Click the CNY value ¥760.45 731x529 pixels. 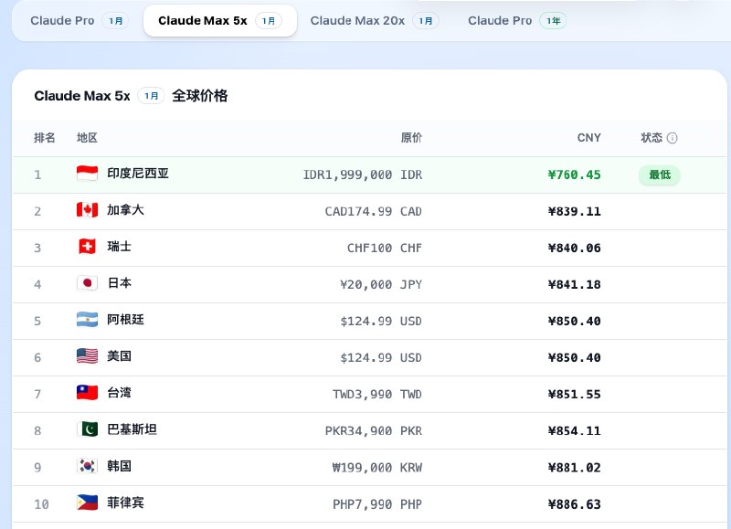point(575,175)
